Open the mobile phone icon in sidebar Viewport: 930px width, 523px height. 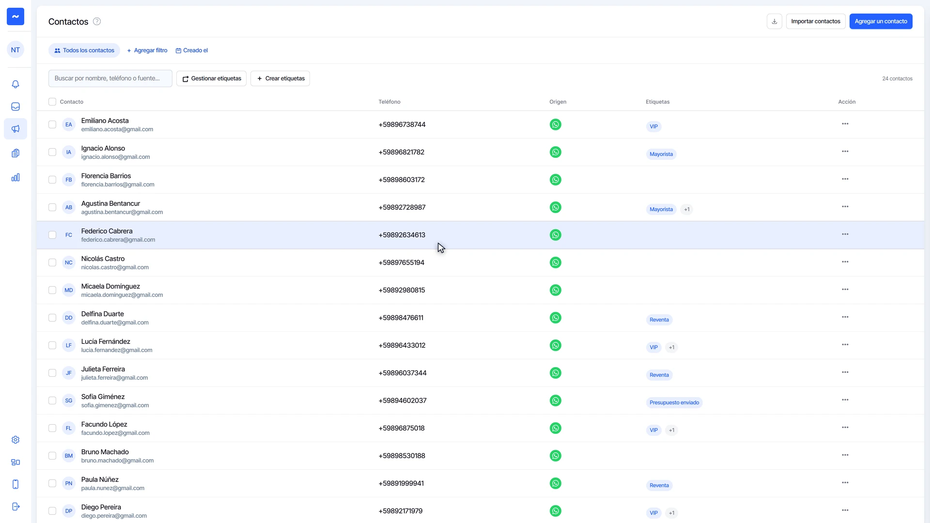pyautogui.click(x=15, y=484)
